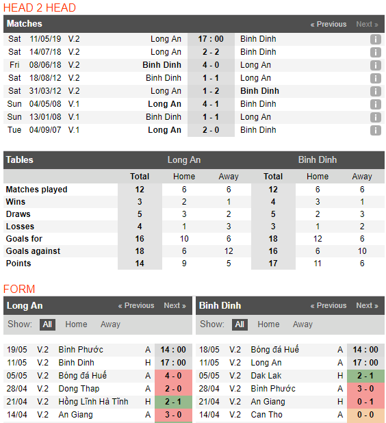The height and width of the screenshot is (423, 386).
Task: Select All filter in Long An form
Action: (47, 324)
